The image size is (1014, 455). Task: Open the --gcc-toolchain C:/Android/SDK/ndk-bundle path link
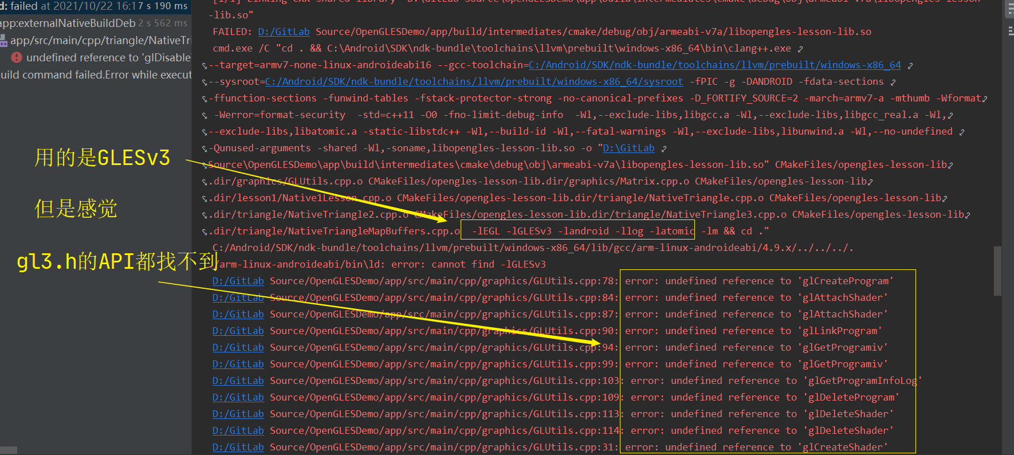[714, 65]
